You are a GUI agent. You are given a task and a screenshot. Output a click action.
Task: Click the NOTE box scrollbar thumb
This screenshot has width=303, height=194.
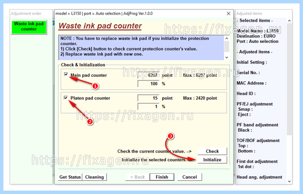pyautogui.click(x=227, y=46)
